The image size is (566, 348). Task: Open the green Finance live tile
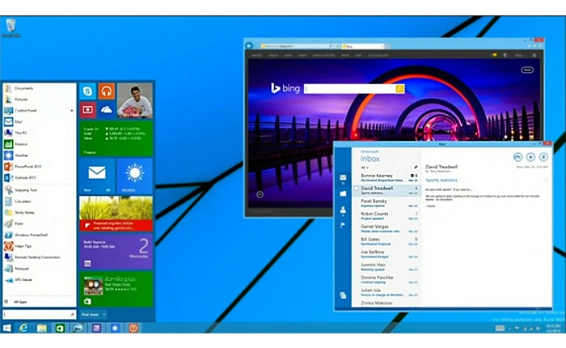pyautogui.click(x=116, y=138)
